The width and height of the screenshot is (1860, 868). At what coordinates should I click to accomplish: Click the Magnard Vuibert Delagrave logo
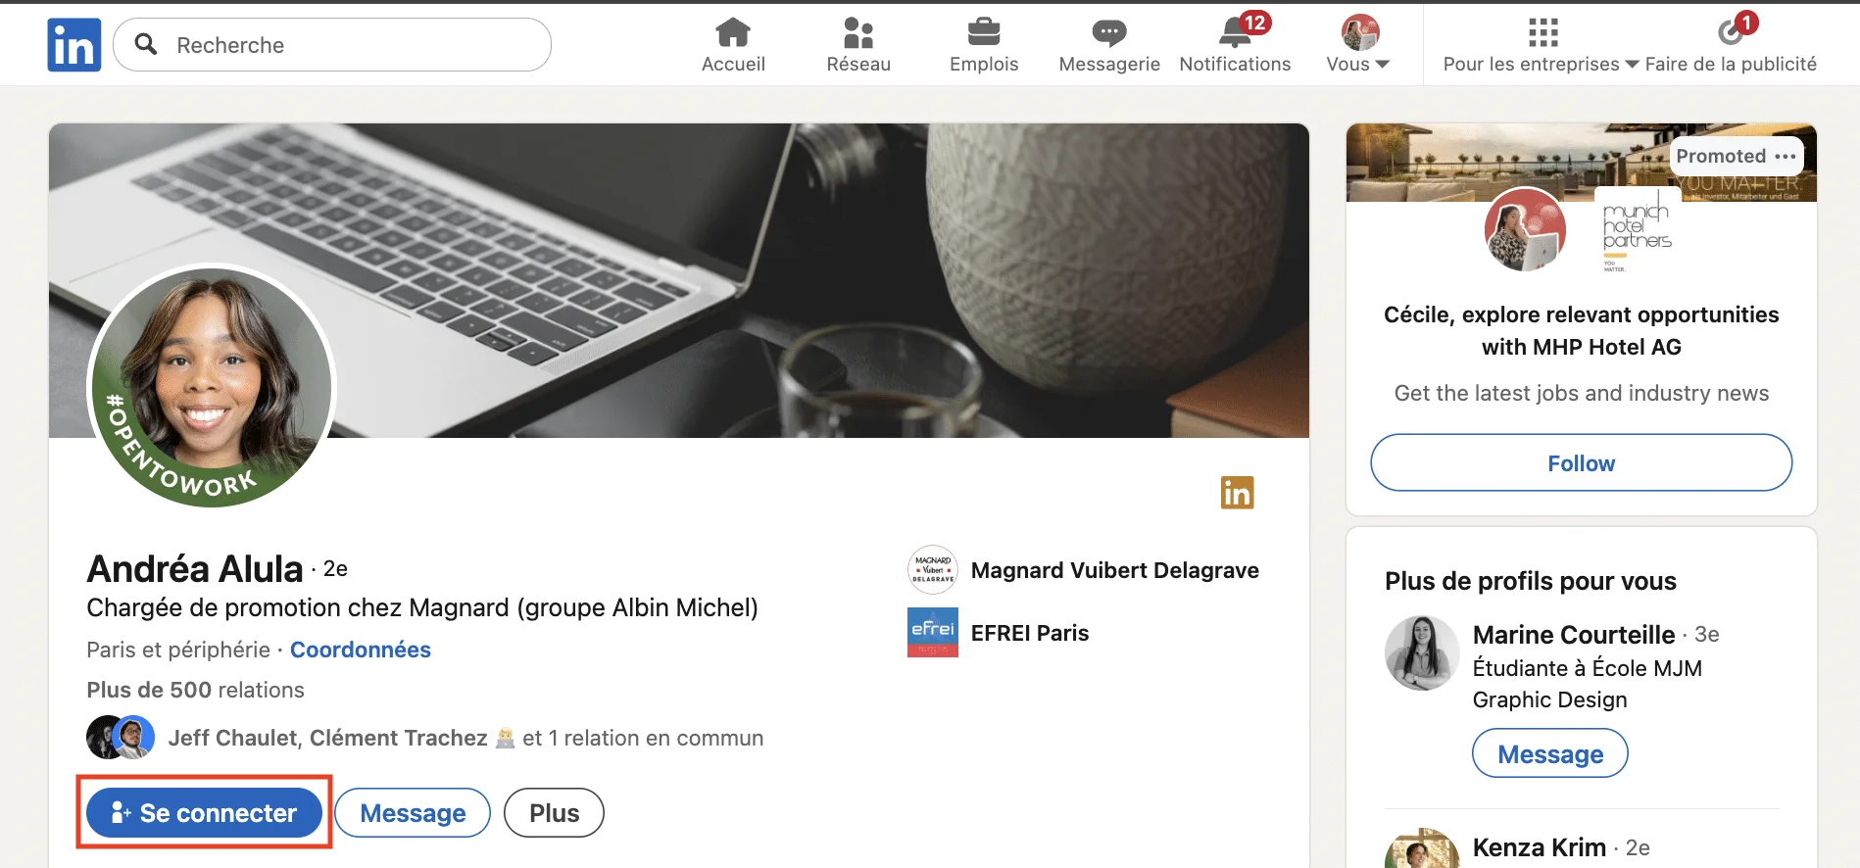(933, 570)
